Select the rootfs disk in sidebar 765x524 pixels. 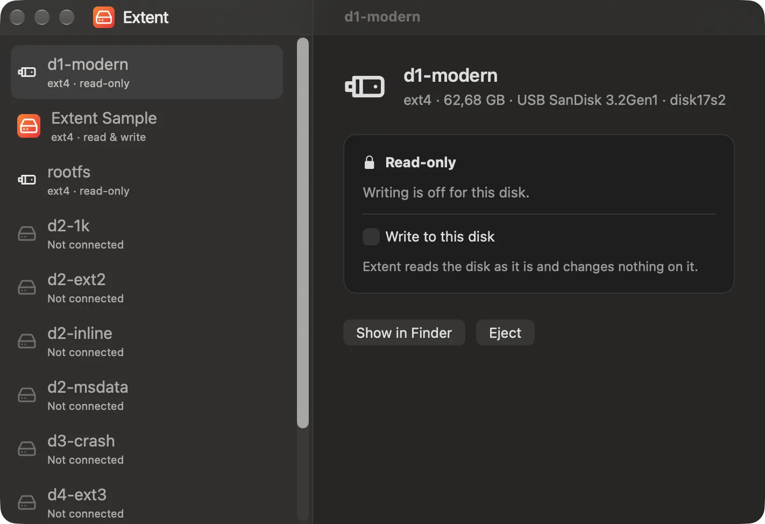147,180
